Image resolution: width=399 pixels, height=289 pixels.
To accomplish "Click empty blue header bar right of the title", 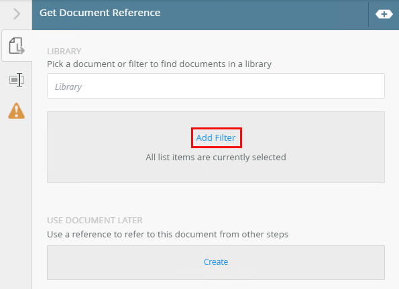I will coord(265,14).
